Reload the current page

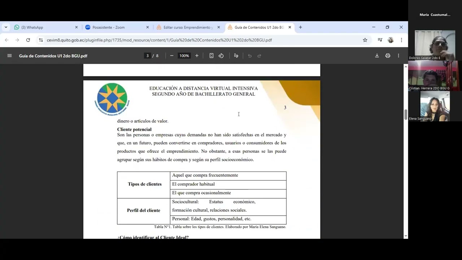pyautogui.click(x=28, y=40)
